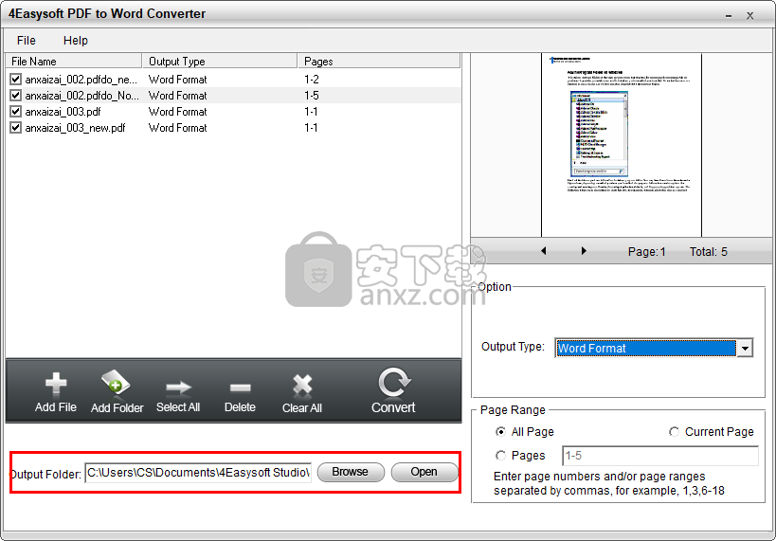Open the Output Type dropdown arrow

tap(745, 348)
